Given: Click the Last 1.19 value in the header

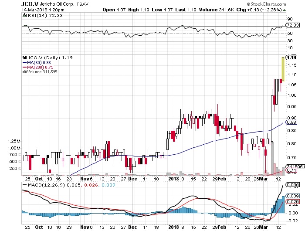Looking at the screenshot, I should point(186,10).
